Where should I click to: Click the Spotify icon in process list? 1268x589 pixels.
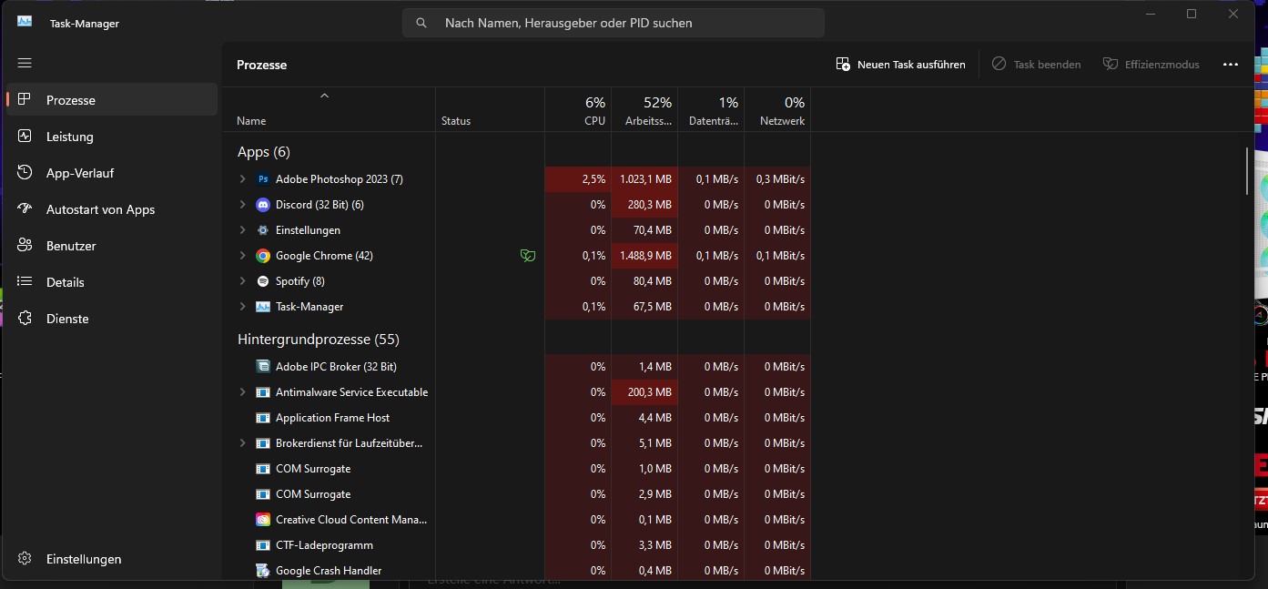[x=263, y=281]
